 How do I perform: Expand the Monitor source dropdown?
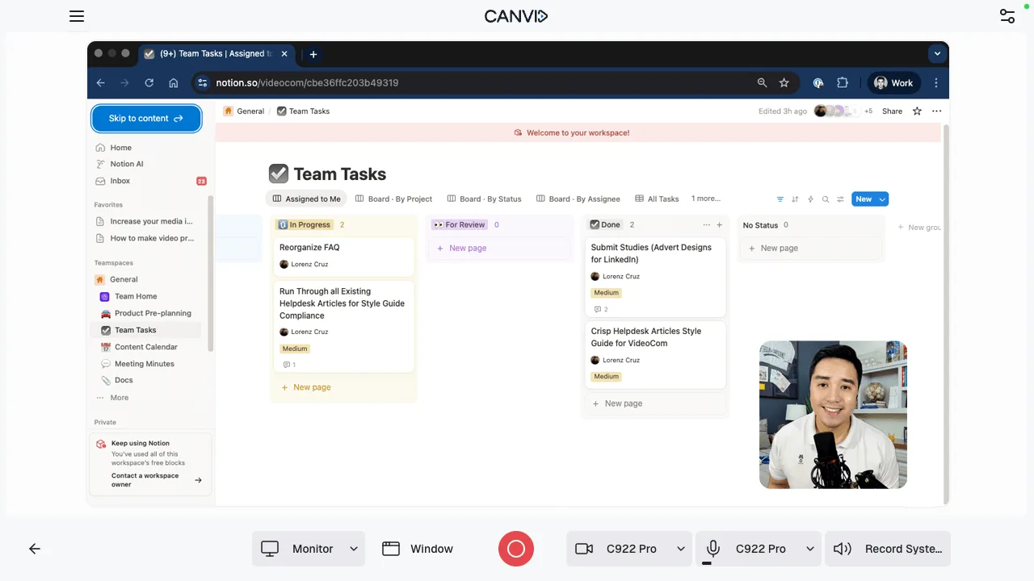pos(353,548)
